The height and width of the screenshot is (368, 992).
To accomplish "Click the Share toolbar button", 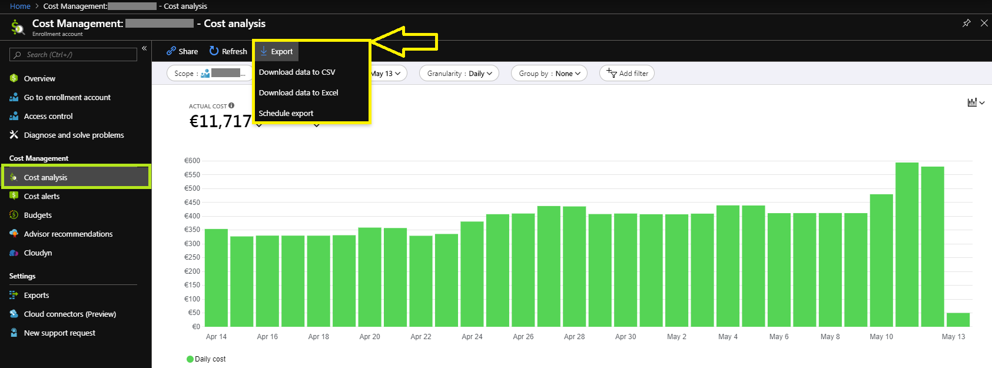I will click(182, 51).
